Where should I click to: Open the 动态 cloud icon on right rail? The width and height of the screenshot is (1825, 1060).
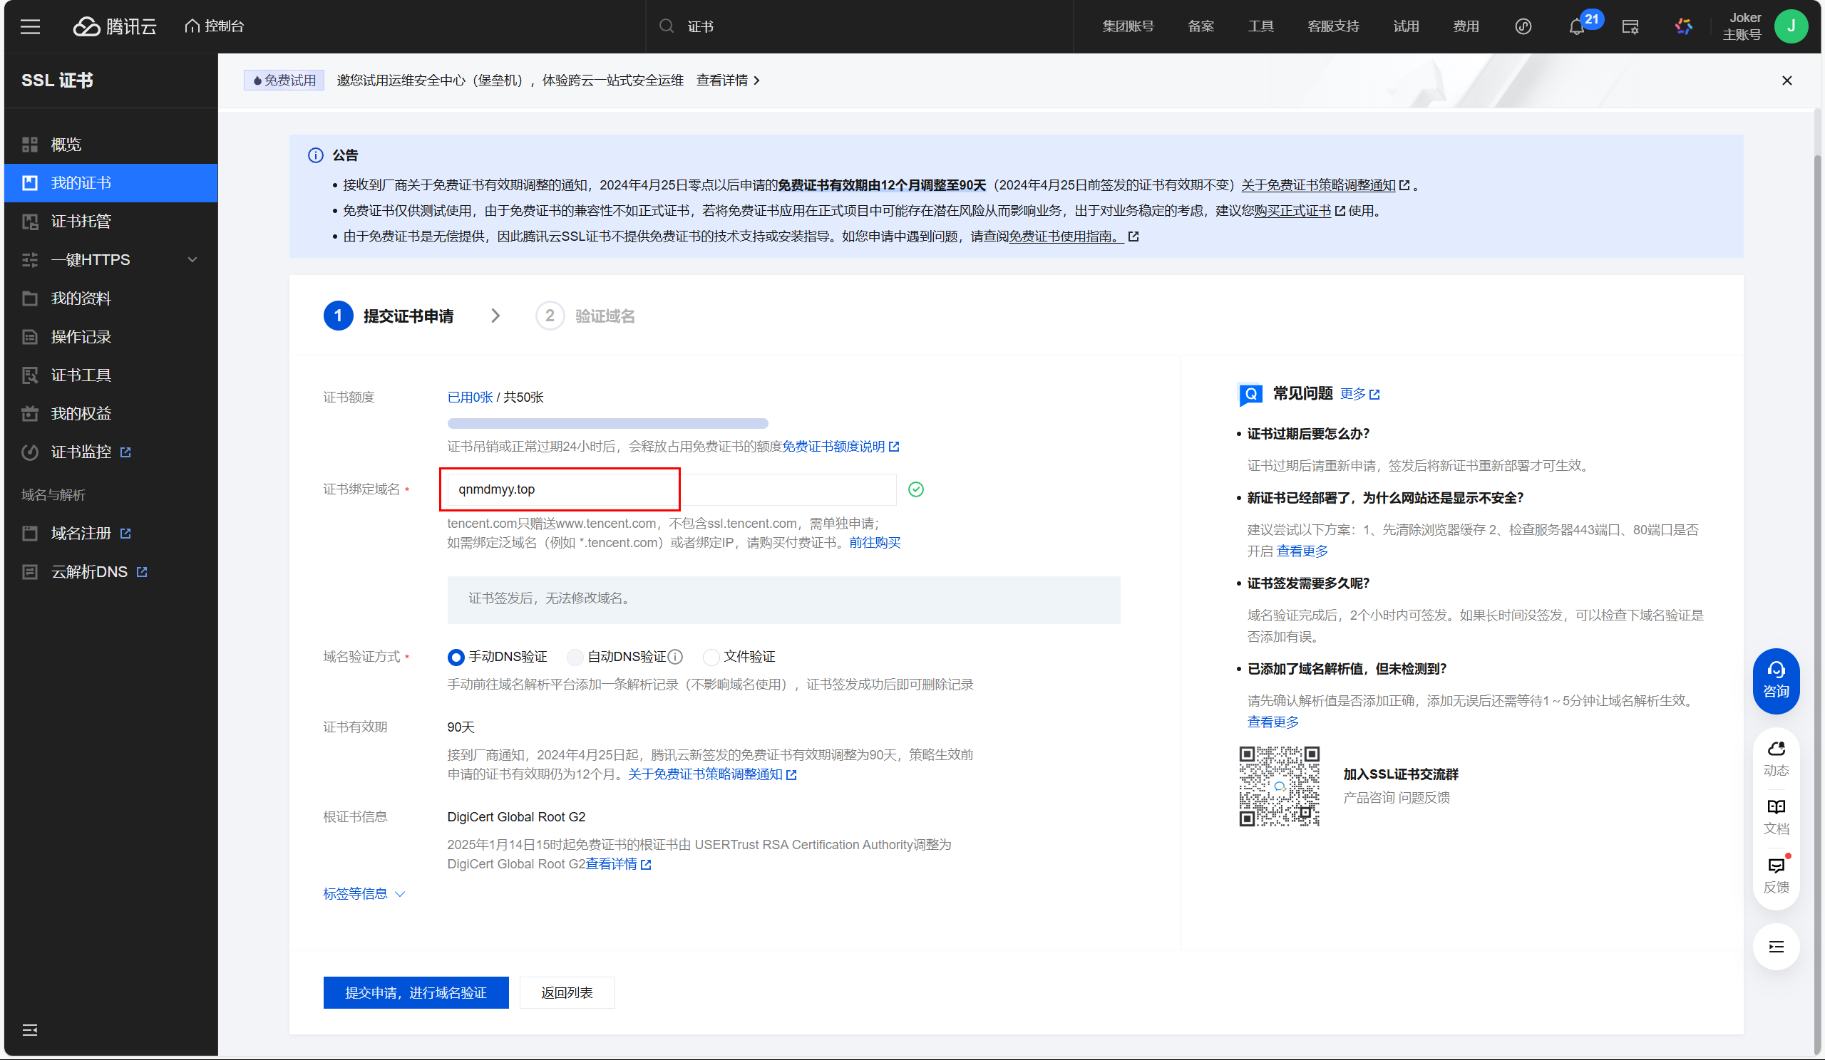(x=1776, y=757)
